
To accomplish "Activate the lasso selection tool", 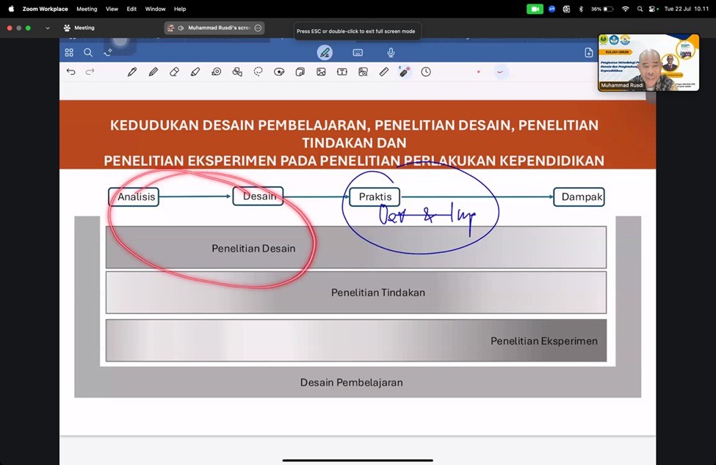I will pos(258,72).
